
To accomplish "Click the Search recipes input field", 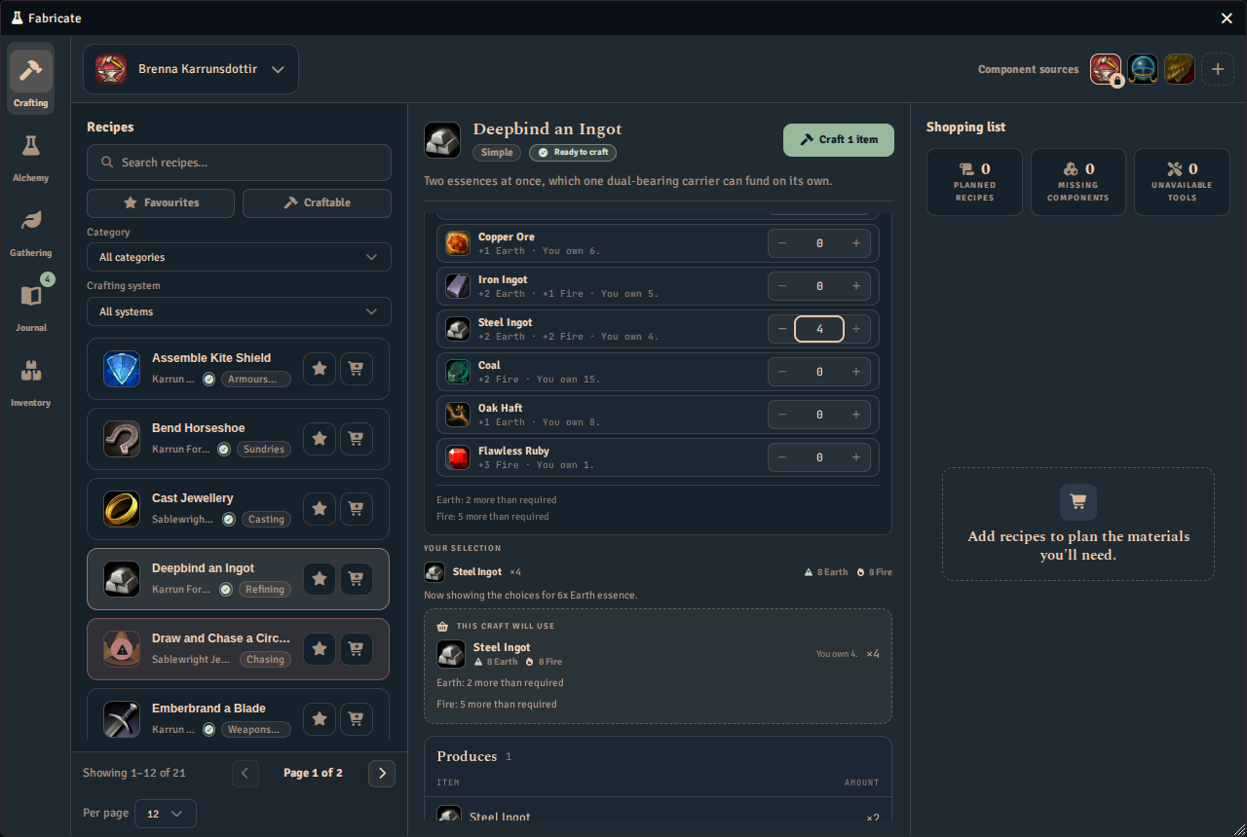I will pos(239,163).
